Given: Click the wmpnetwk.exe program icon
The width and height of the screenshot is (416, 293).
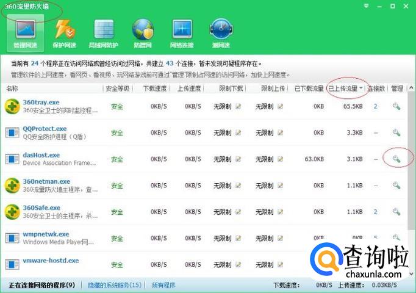Looking at the screenshot, I should coord(12,238).
